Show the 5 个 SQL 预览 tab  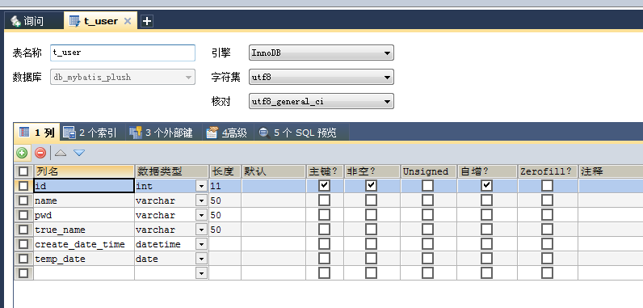(x=299, y=133)
